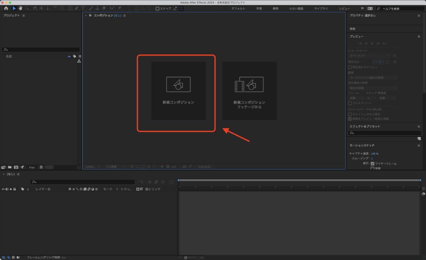
Task: Select the Puppet Pin tool
Action: tap(120, 8)
